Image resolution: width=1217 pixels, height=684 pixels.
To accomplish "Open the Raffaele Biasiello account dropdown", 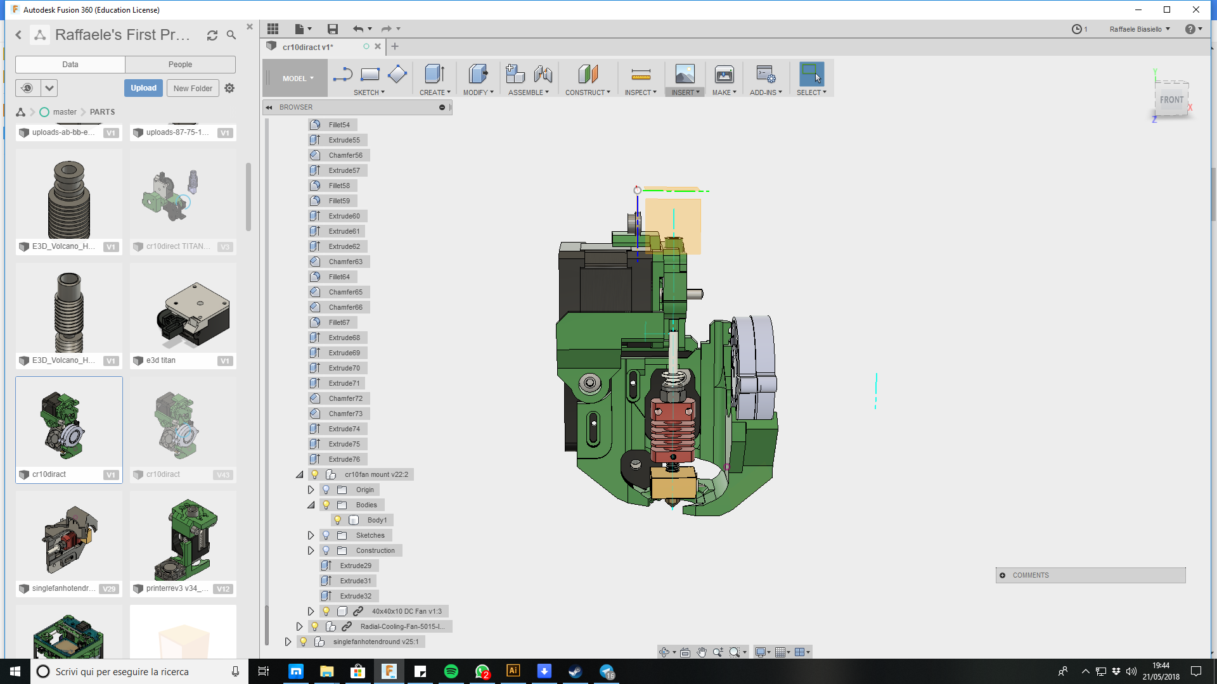I will [x=1140, y=29].
